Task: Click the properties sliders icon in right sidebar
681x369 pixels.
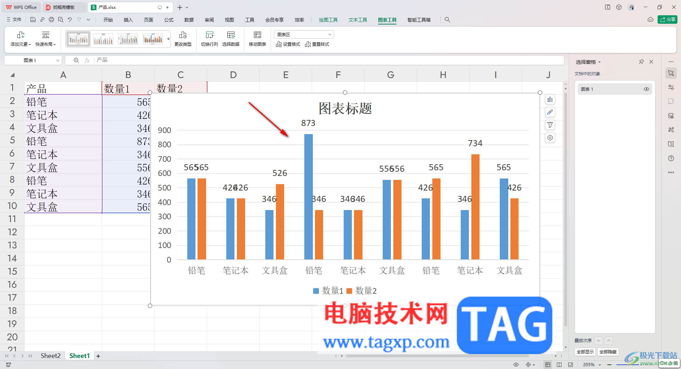Action: tap(671, 87)
